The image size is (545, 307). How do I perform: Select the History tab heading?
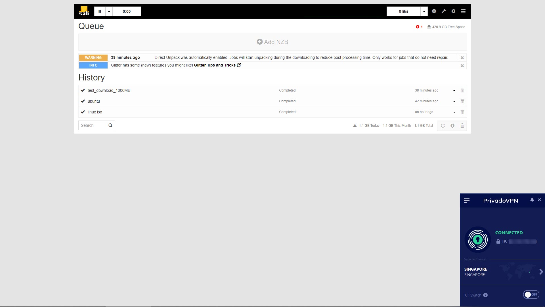(x=91, y=77)
